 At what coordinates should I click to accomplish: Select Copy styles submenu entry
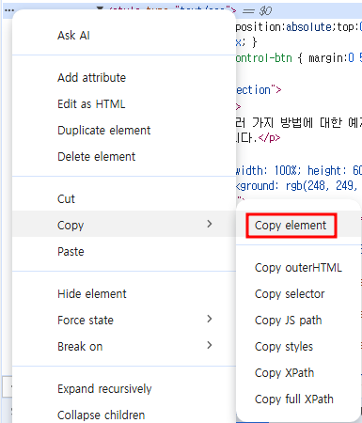coord(298,347)
